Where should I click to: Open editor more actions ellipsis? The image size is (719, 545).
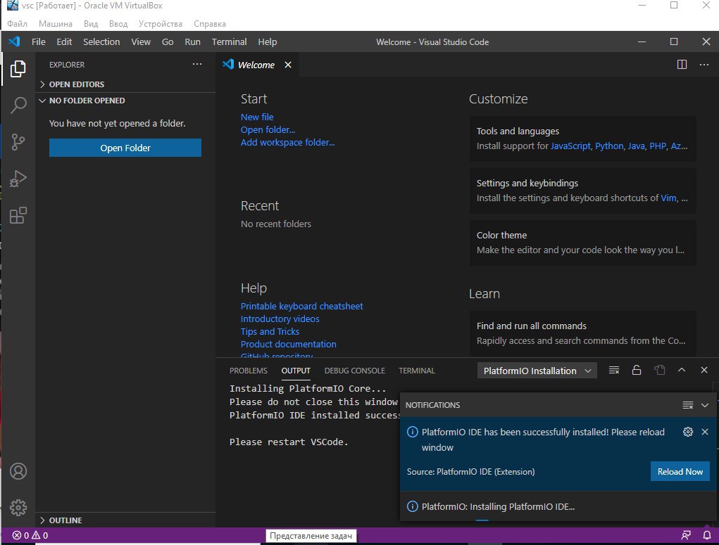tap(704, 65)
